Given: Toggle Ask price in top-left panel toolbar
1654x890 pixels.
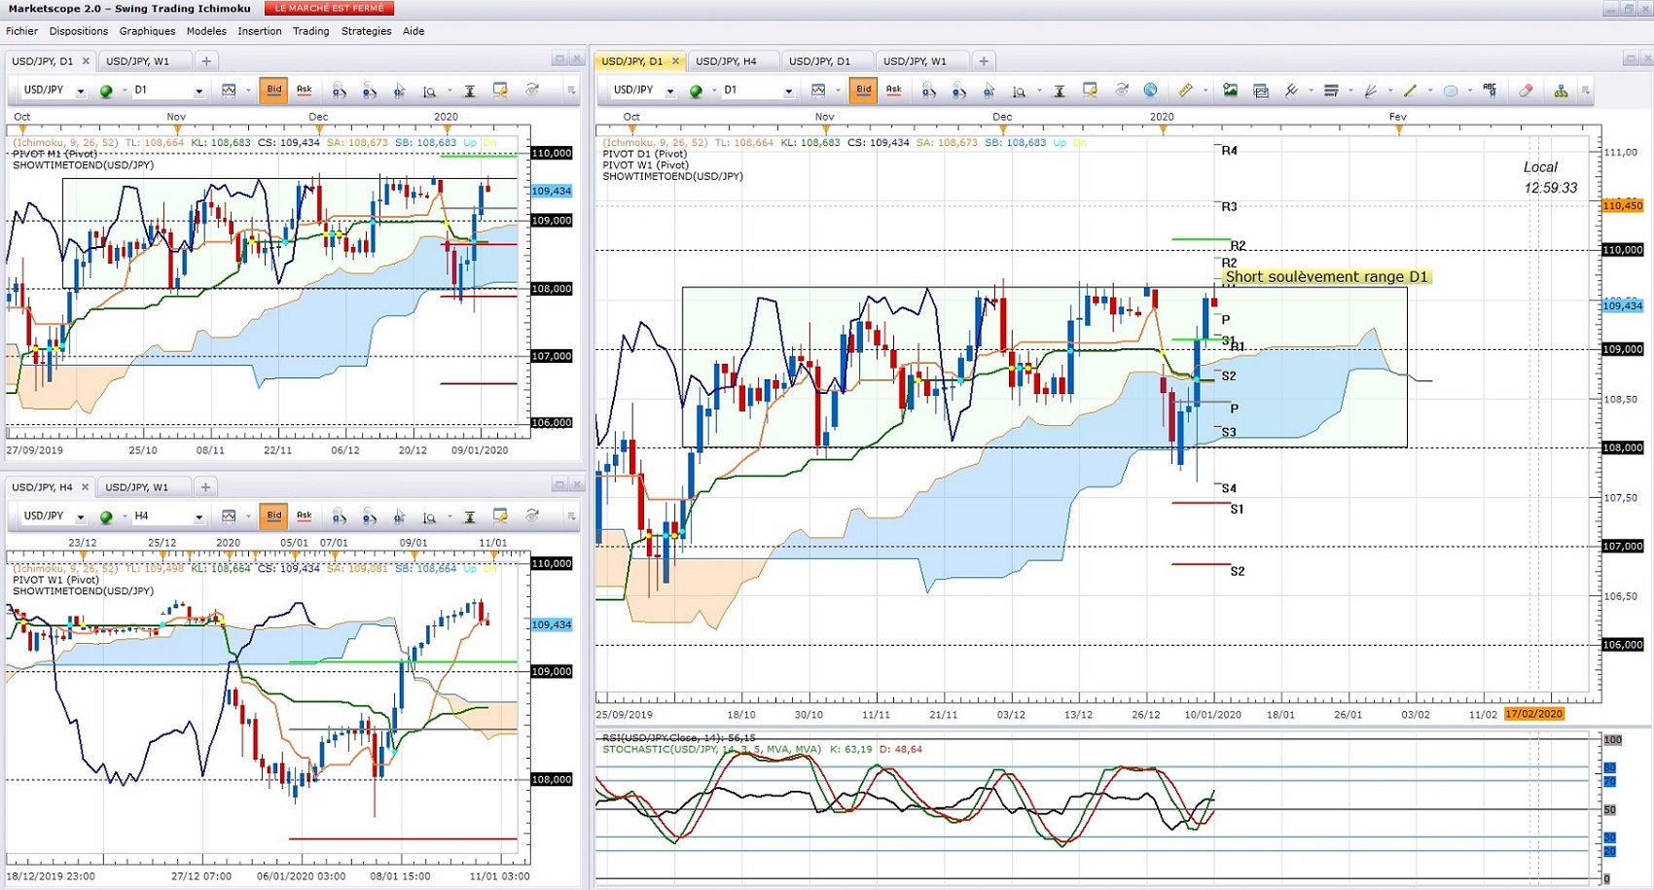Looking at the screenshot, I should click(305, 90).
